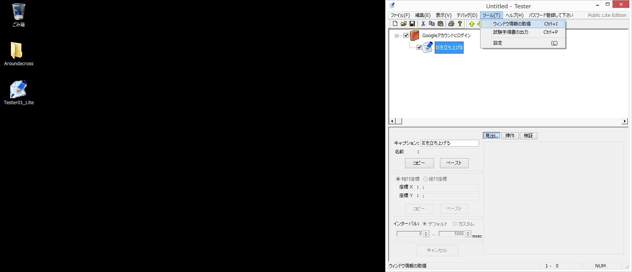Viewport: 632px width, 272px height.
Task: Click the ウィンドウ情報の取得 status bar text
Action: click(x=408, y=266)
